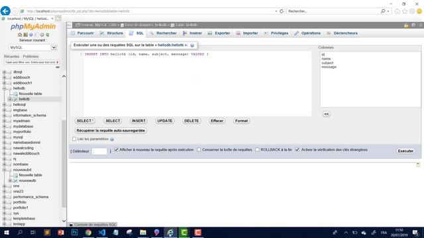Viewport: 424px width, 238px height.
Task: Open the Exporter tab
Action: [x=219, y=33]
